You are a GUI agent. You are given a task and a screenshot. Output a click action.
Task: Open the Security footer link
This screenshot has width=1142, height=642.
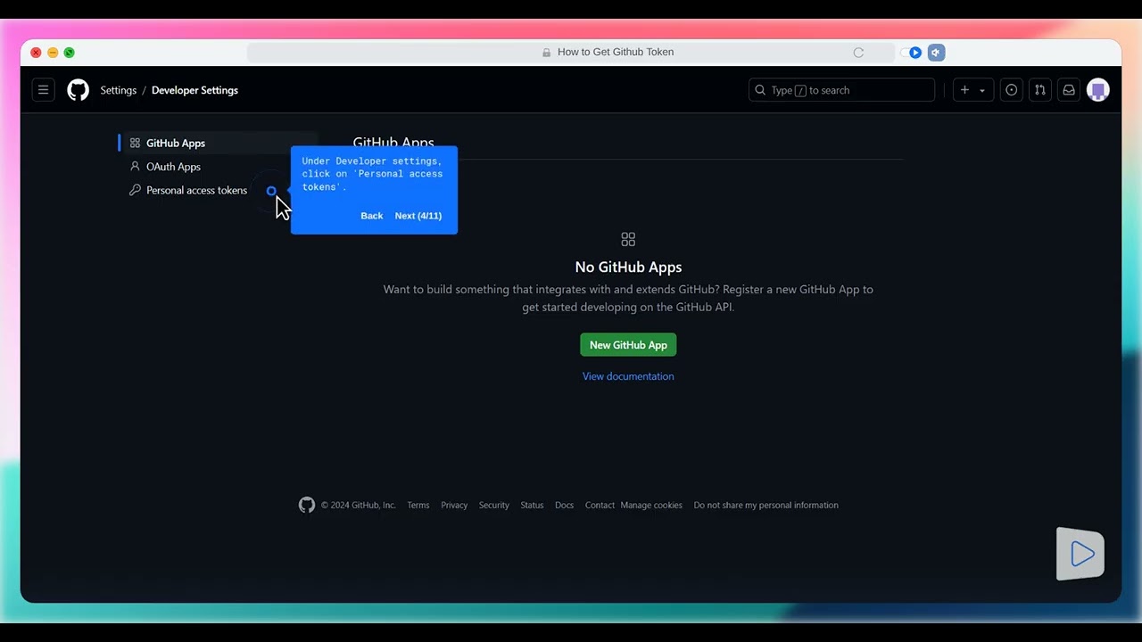[493, 506]
